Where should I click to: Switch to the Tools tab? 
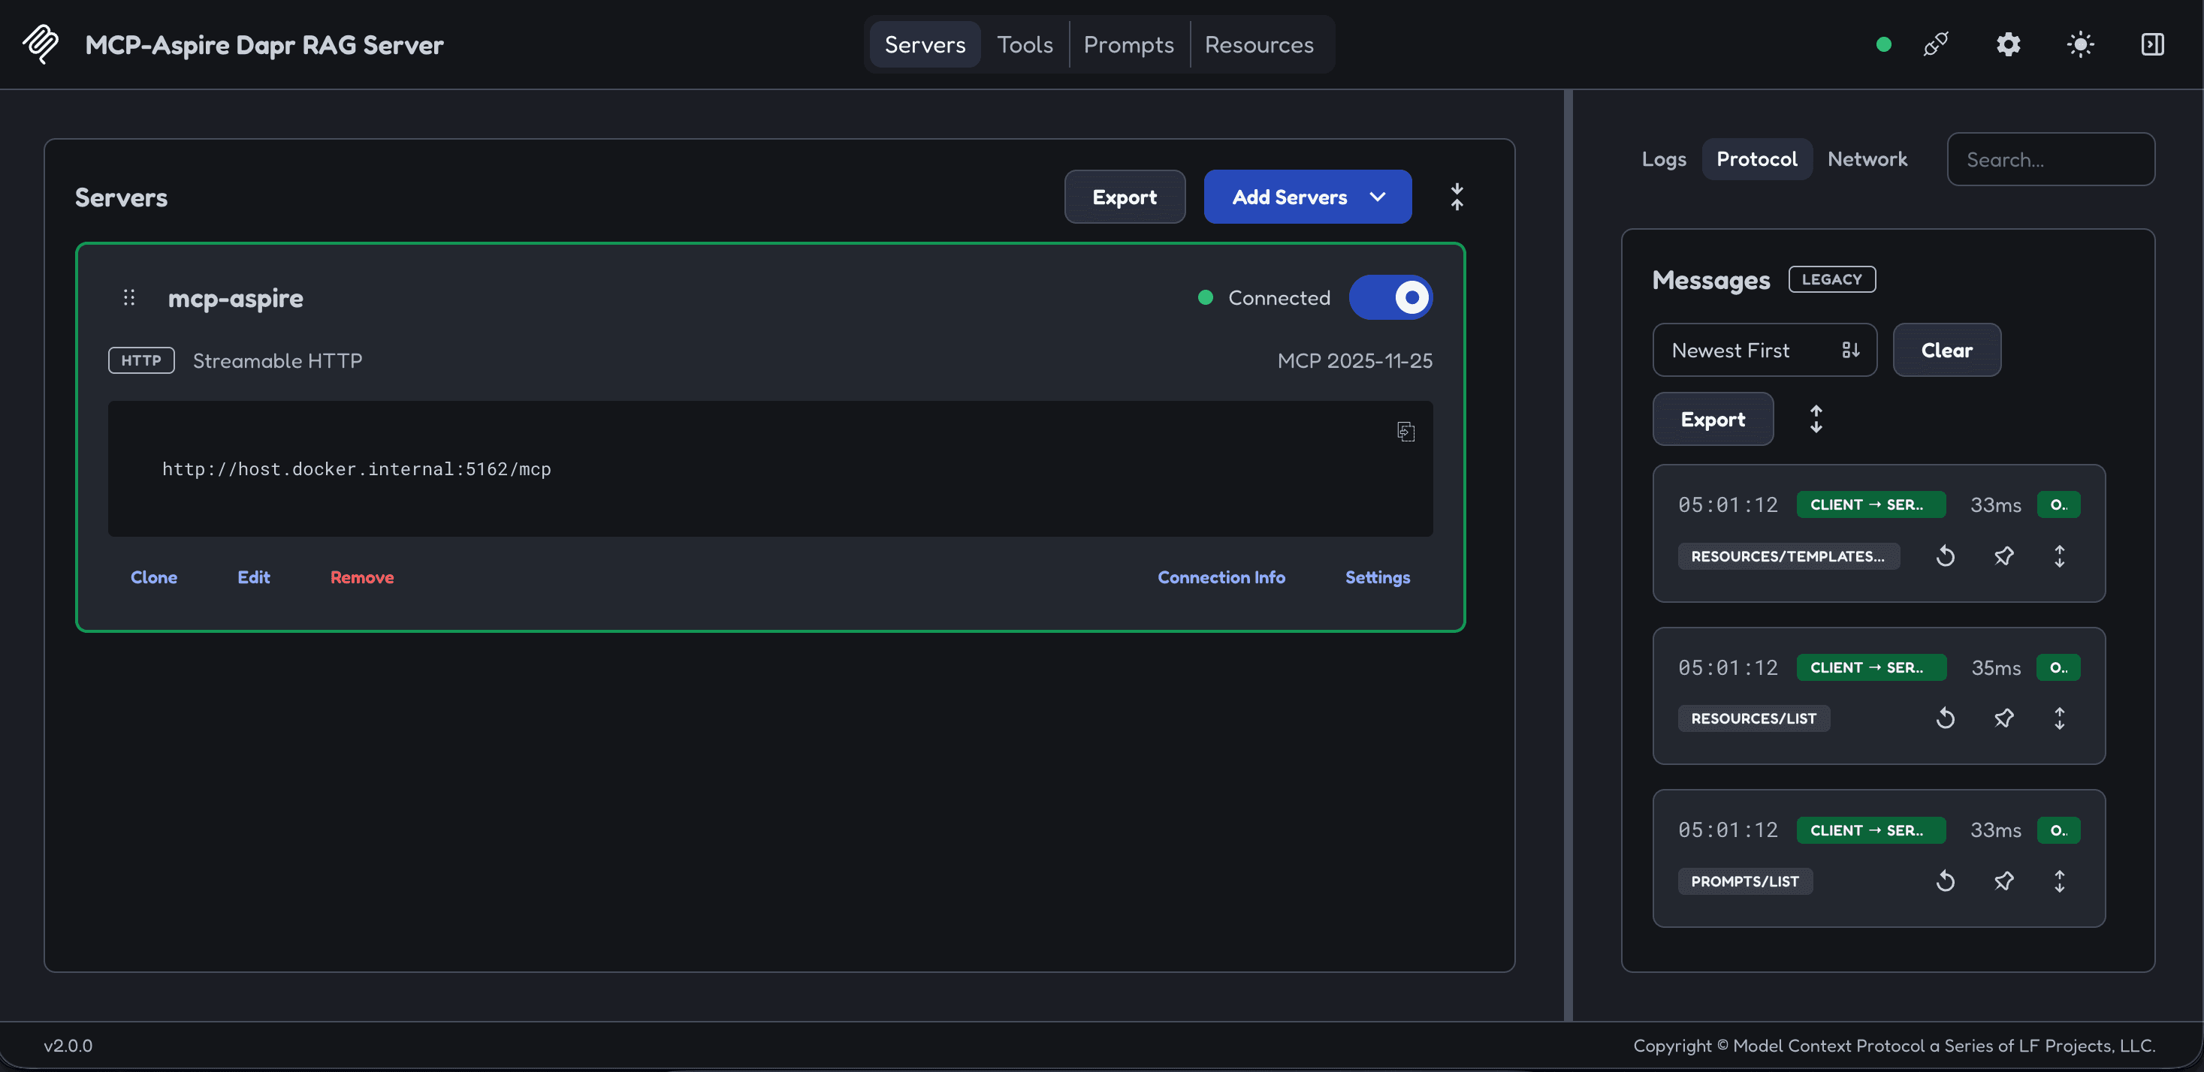tap(1024, 44)
